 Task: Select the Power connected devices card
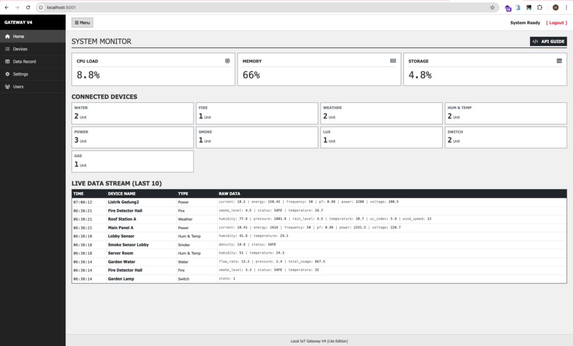133,137
